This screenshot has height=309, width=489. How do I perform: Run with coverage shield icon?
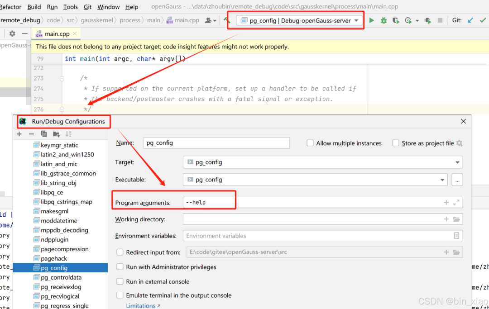click(x=396, y=20)
